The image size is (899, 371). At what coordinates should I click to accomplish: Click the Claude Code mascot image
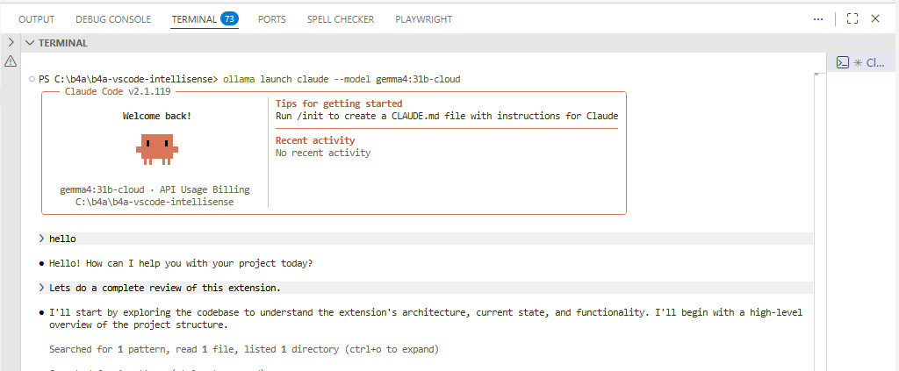pyautogui.click(x=157, y=149)
